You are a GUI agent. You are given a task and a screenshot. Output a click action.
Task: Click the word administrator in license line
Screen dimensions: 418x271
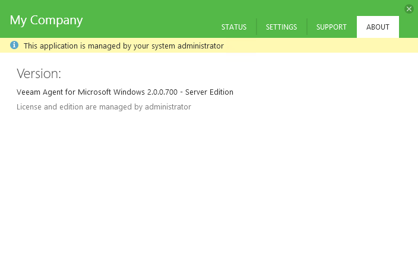168,107
